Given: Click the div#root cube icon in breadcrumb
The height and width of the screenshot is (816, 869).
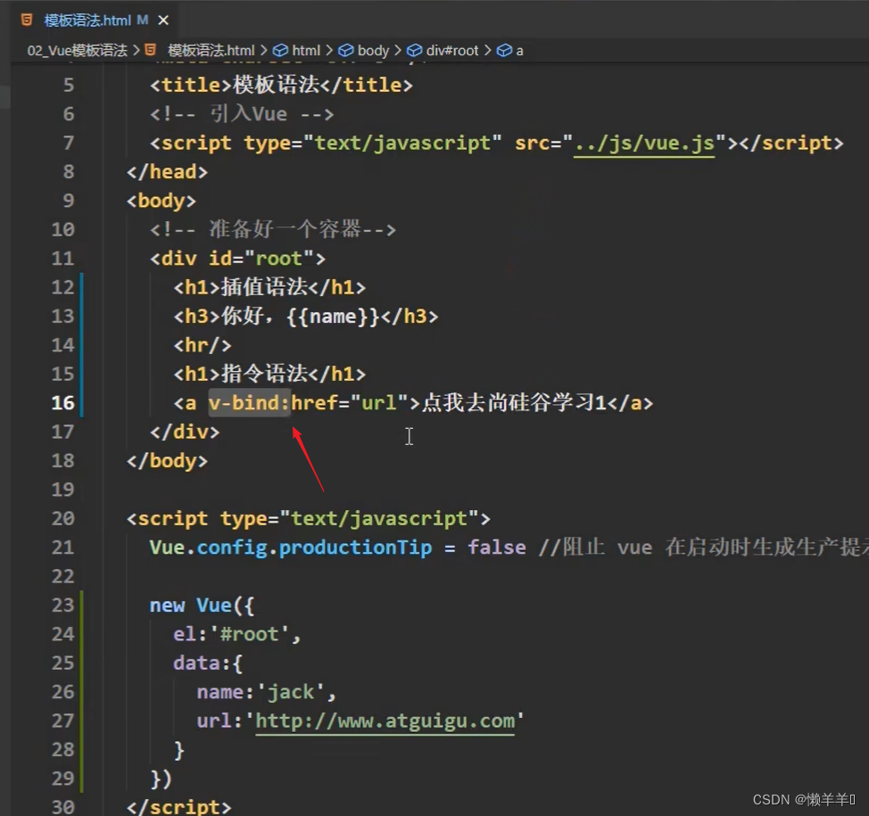Looking at the screenshot, I should point(415,51).
